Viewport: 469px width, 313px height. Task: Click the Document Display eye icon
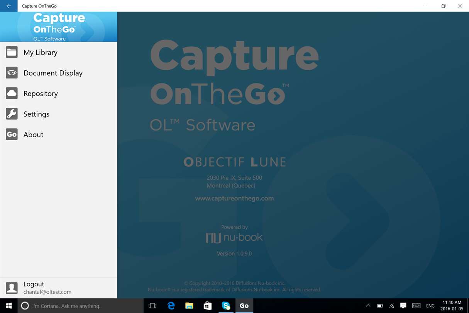12,73
